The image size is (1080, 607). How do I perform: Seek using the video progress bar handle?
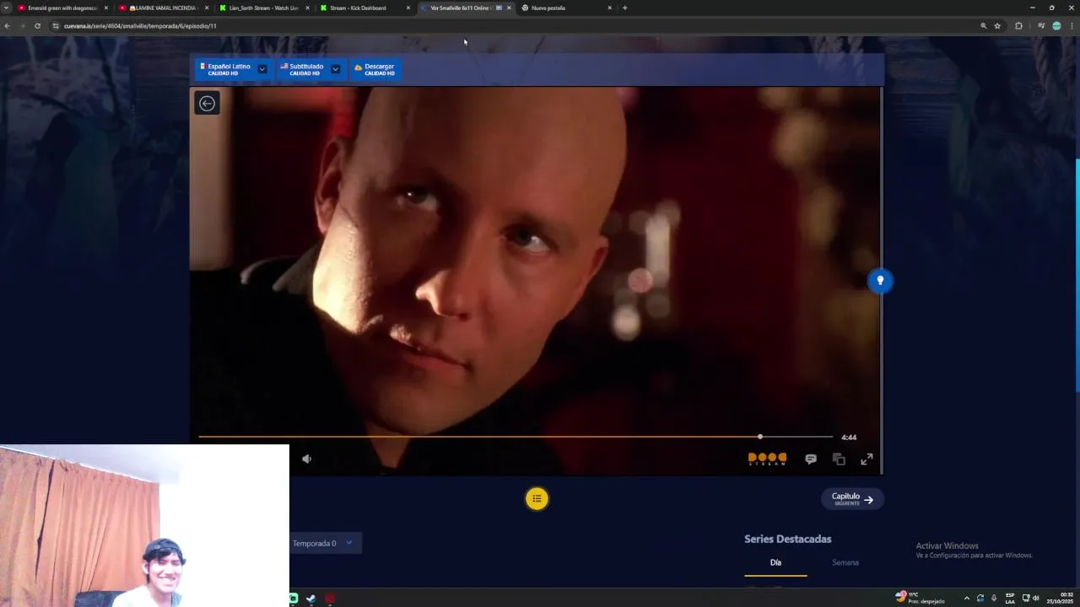click(x=760, y=437)
